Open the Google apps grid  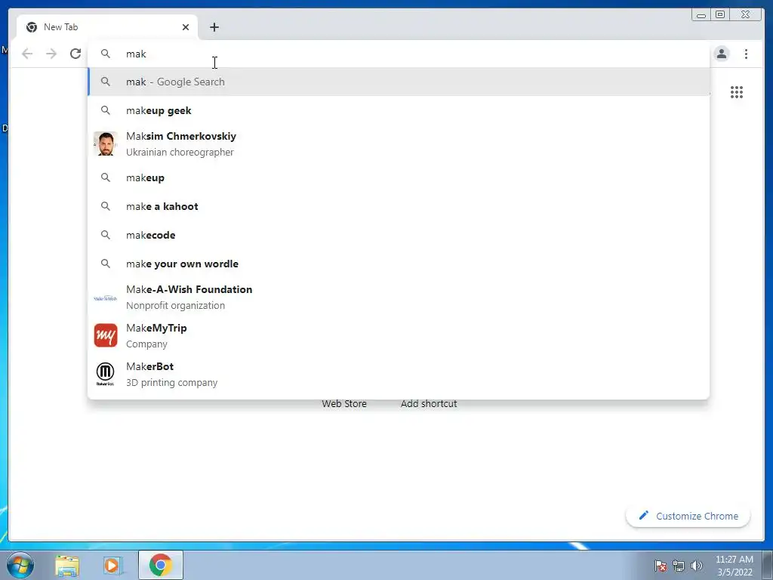coord(737,92)
